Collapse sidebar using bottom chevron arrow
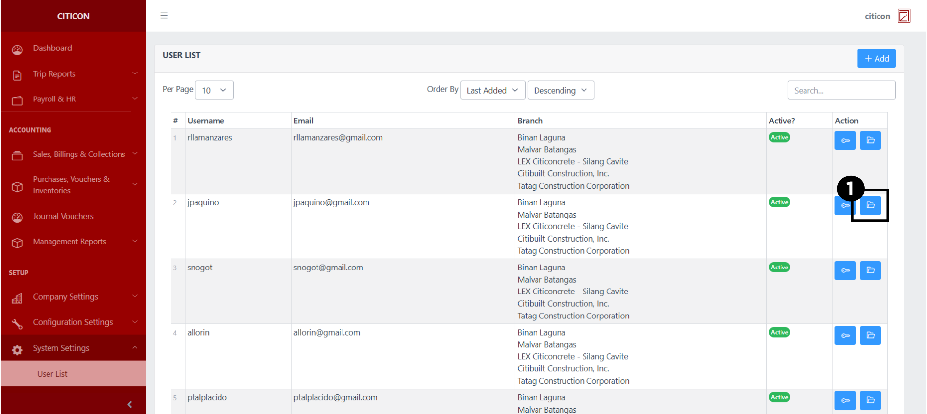The height and width of the screenshot is (414, 927). (x=130, y=404)
